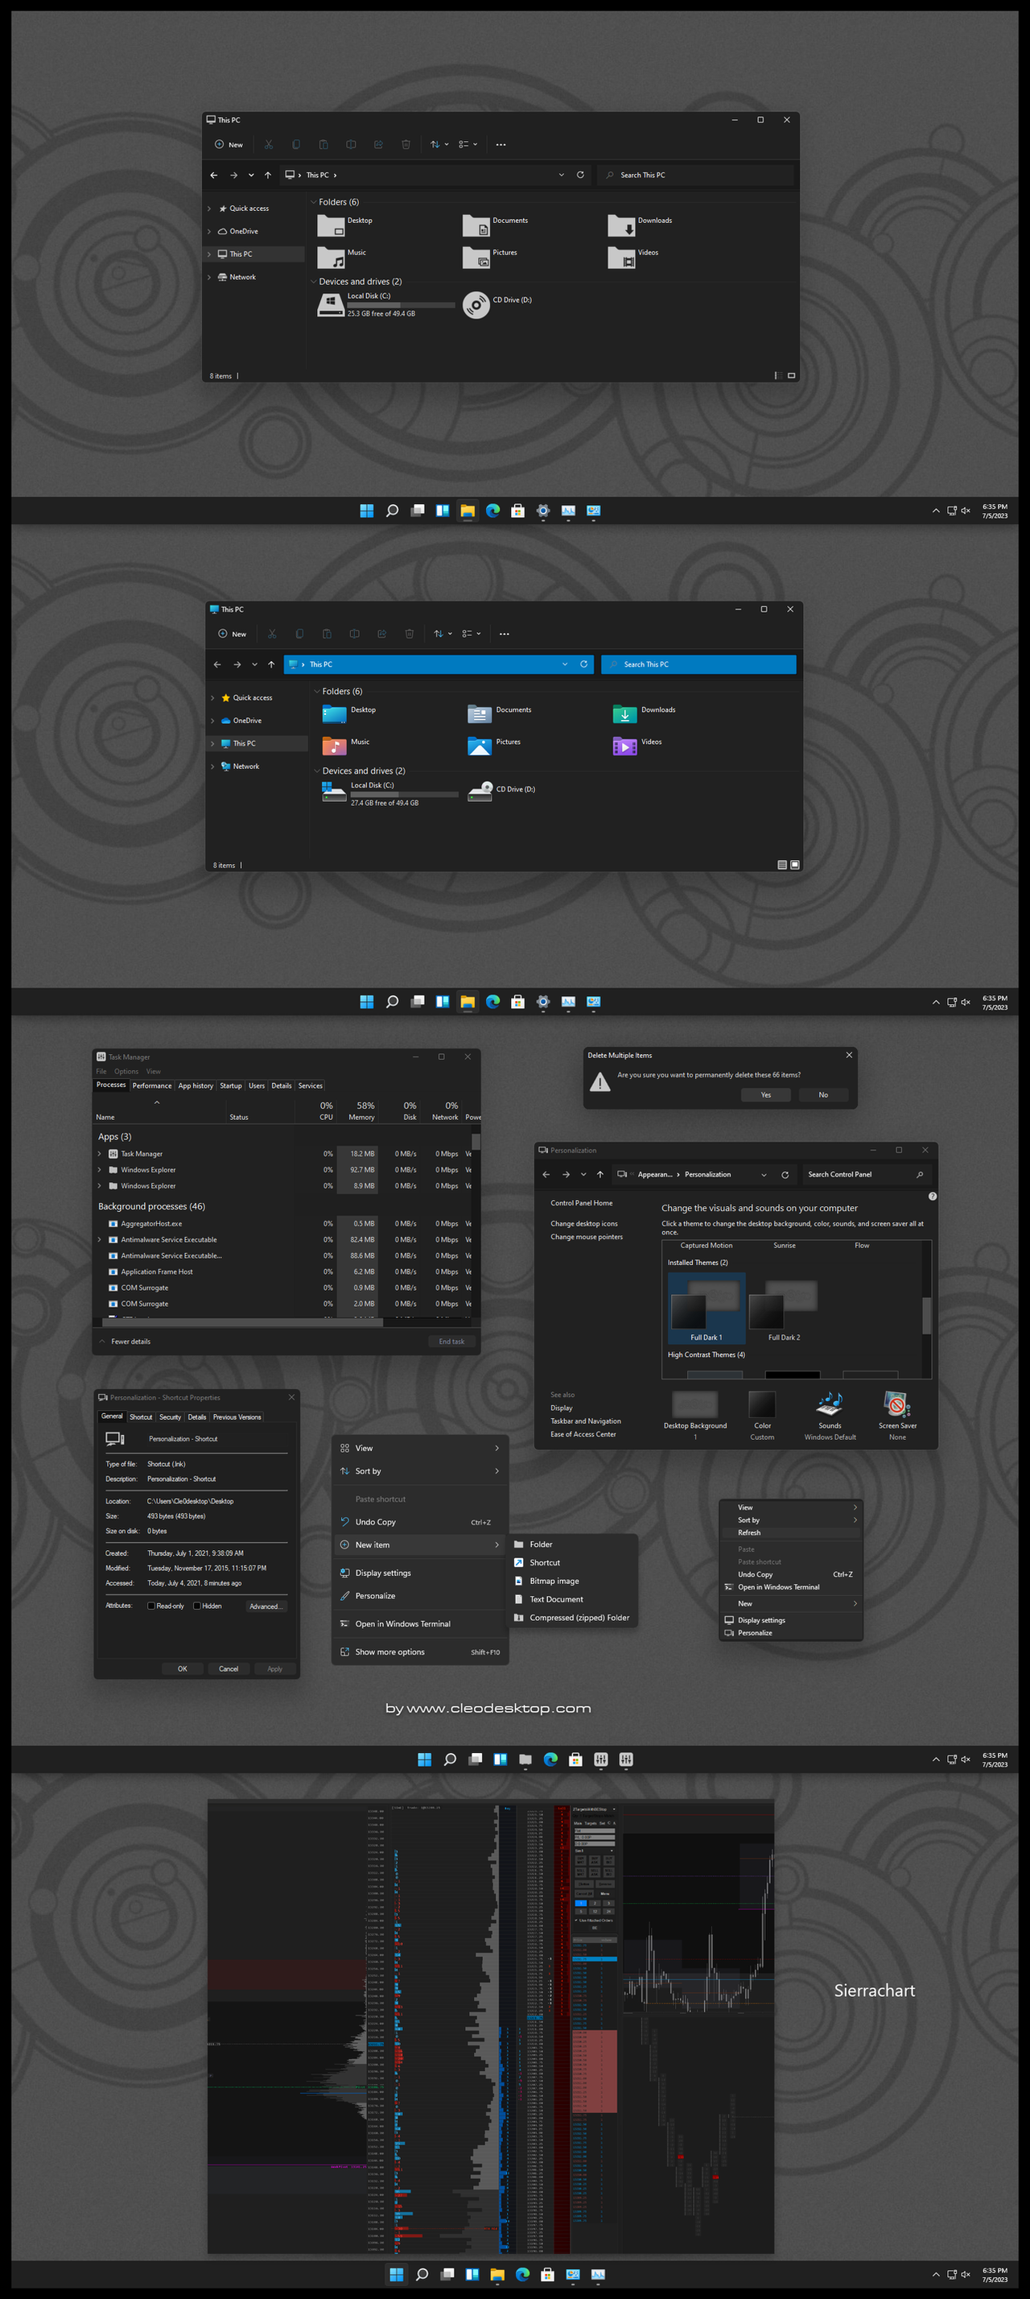Expand the Task Manager app row

coord(99,1154)
